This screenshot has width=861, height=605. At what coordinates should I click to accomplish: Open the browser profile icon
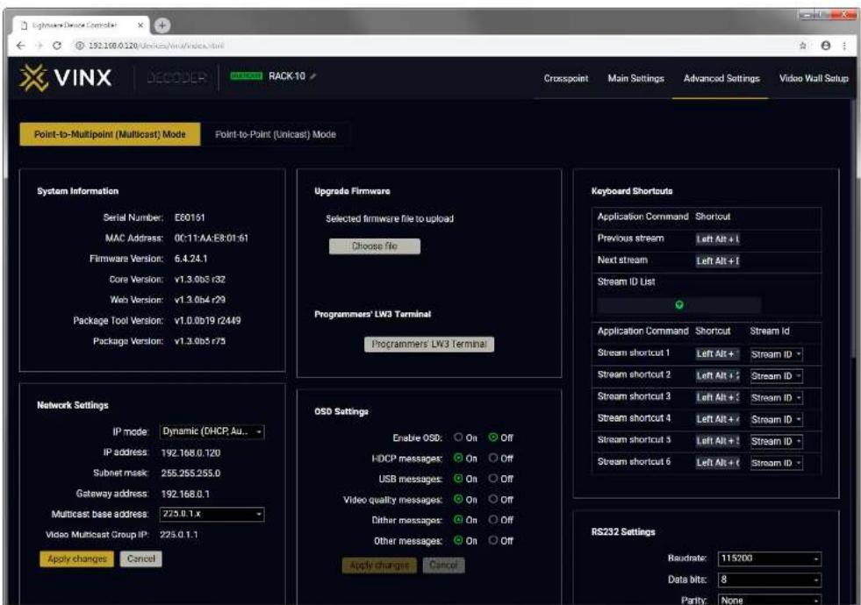pyautogui.click(x=825, y=46)
